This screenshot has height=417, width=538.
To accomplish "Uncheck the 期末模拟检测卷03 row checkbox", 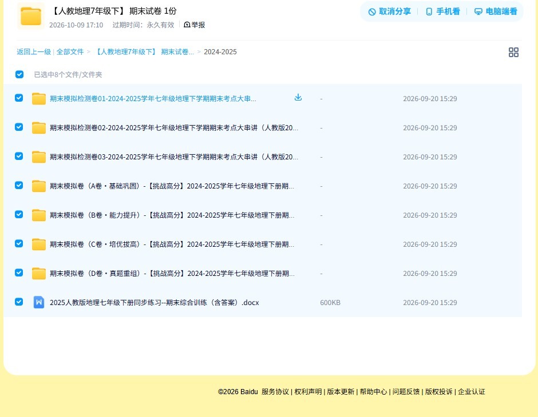I will coord(19,156).
